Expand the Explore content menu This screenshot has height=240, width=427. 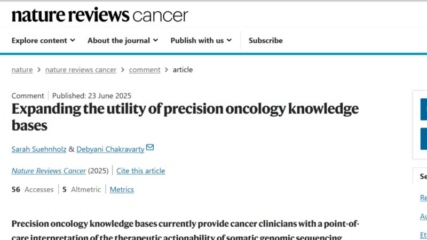pos(43,41)
